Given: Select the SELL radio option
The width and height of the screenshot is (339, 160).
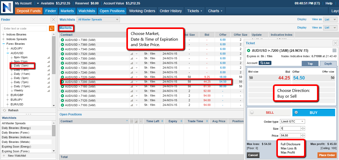Looking at the screenshot, I should (x=252, y=112).
